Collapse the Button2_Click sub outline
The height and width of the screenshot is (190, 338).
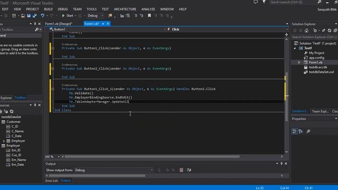[53, 69]
